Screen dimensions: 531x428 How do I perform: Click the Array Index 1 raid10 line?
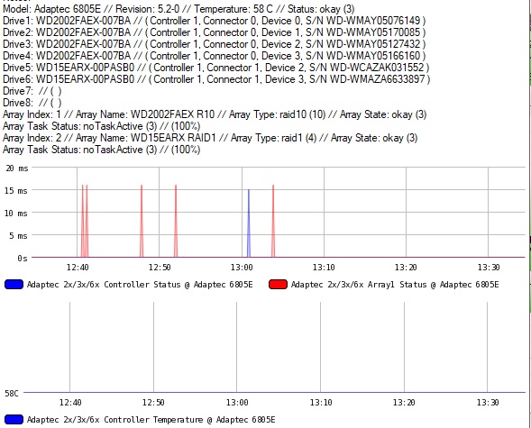pos(215,114)
